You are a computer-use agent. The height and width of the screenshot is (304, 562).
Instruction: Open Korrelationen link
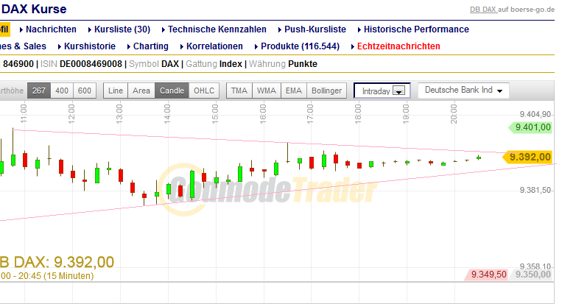click(x=214, y=46)
